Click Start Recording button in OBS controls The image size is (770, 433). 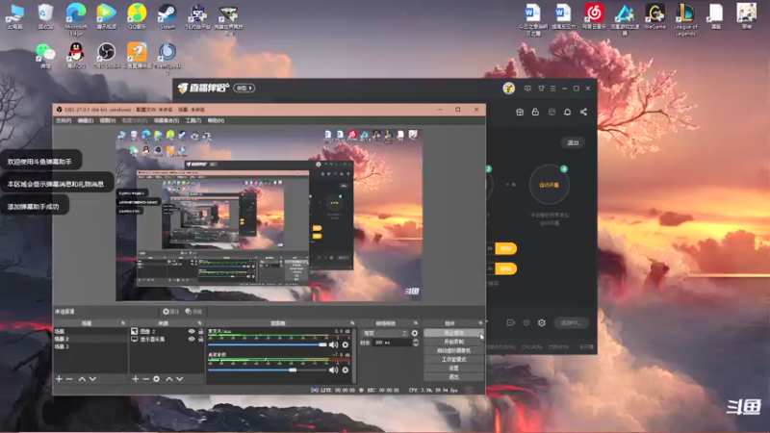coord(453,342)
